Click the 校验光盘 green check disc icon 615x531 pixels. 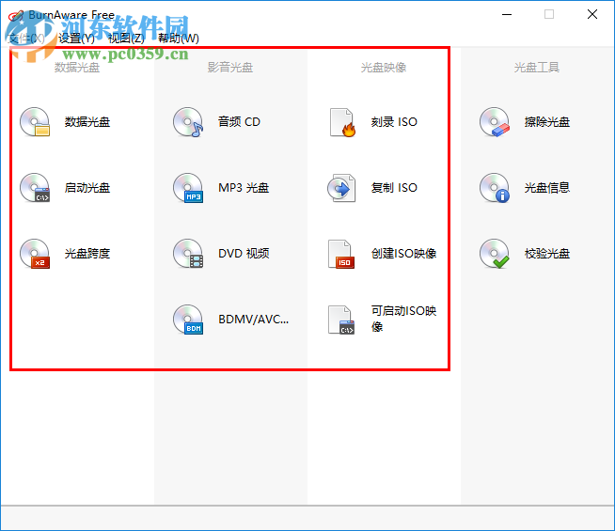tap(495, 254)
